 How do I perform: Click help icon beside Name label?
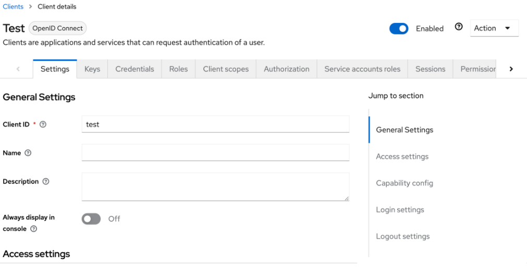coord(28,153)
